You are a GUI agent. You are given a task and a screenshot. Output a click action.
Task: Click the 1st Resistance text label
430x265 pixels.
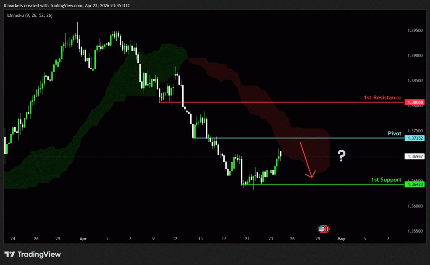click(x=383, y=98)
